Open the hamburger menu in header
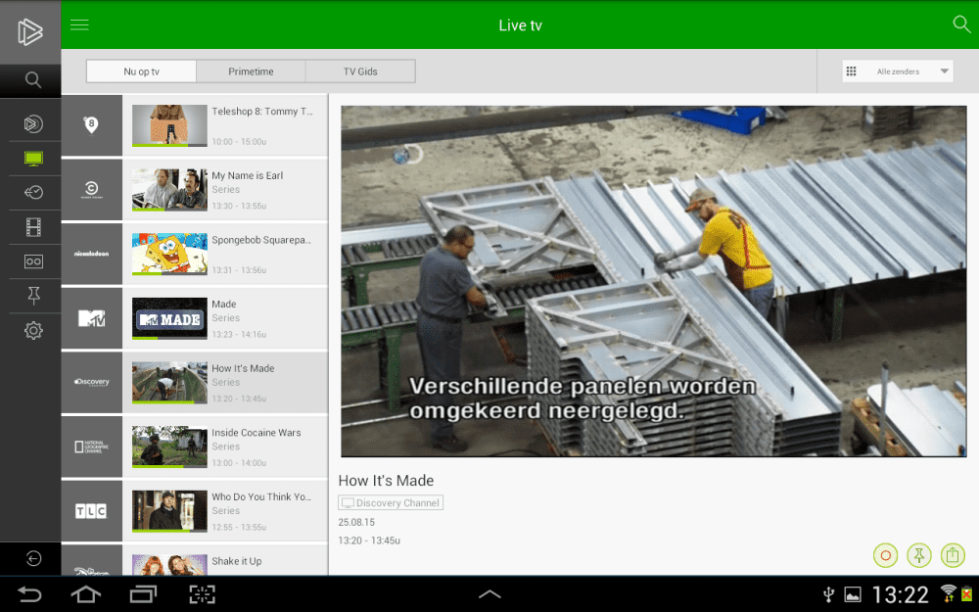Image resolution: width=979 pixels, height=612 pixels. [79, 24]
